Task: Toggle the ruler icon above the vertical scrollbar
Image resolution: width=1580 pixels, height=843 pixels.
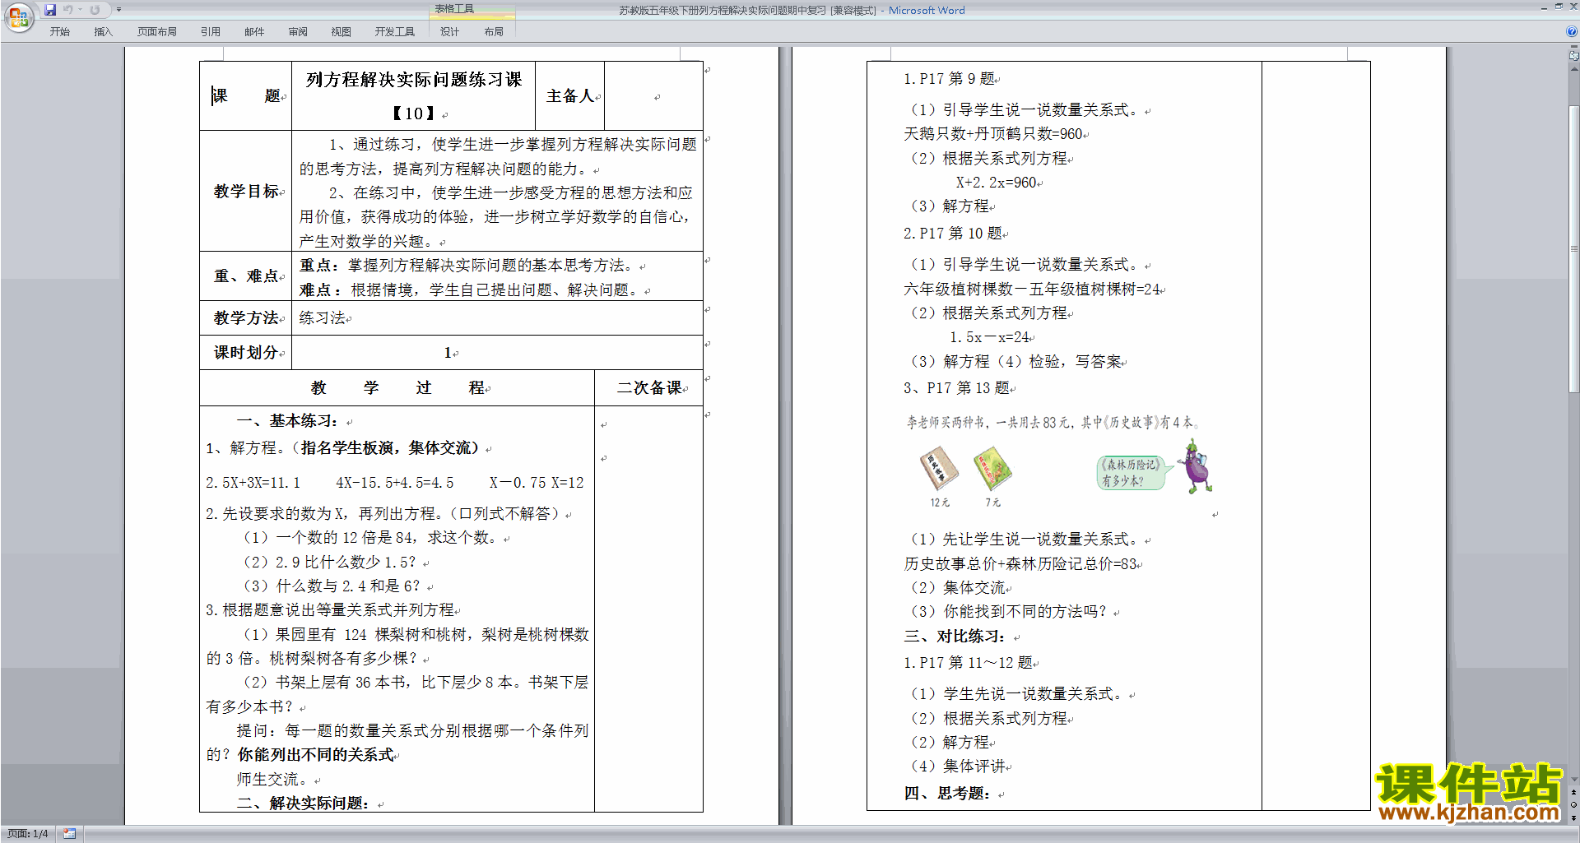Action: coord(1574,56)
